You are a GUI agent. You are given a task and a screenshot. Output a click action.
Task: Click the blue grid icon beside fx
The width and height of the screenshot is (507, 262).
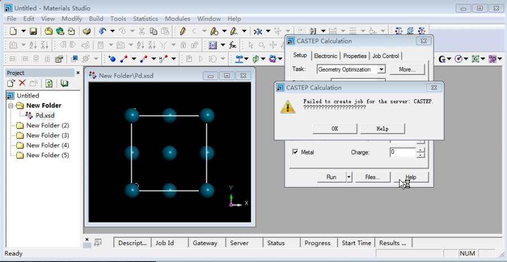click(x=213, y=45)
